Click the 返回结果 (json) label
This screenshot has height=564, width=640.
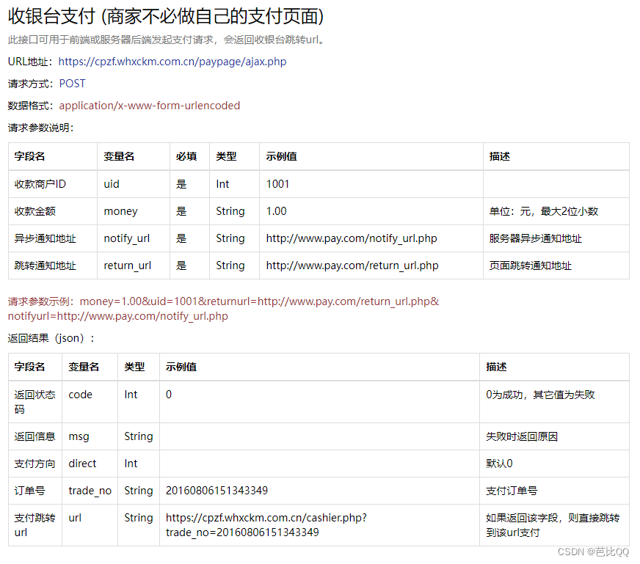point(51,338)
